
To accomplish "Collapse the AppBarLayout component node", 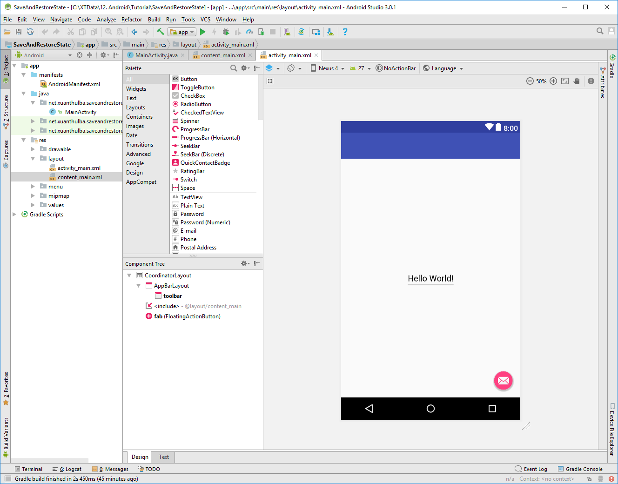I will click(x=138, y=286).
